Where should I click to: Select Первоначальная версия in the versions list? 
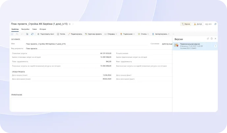point(193,46)
